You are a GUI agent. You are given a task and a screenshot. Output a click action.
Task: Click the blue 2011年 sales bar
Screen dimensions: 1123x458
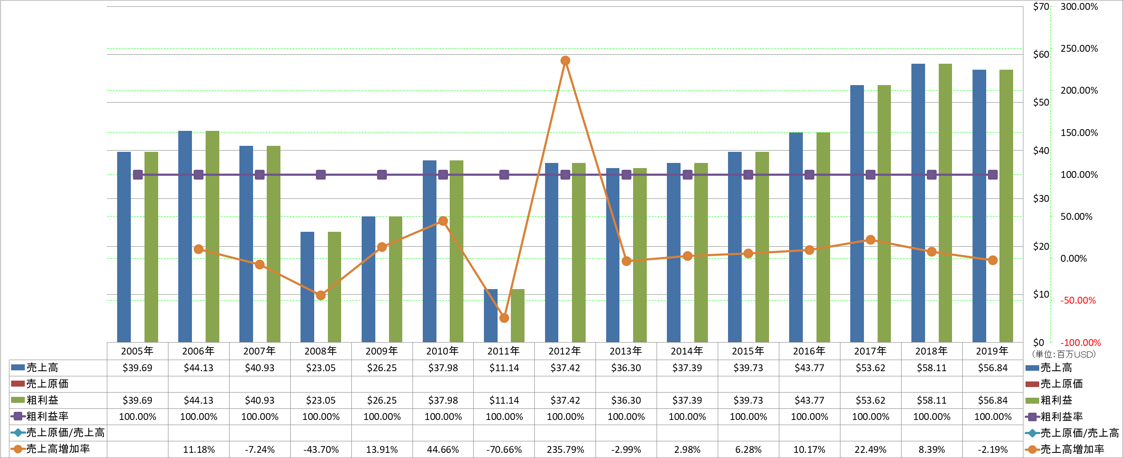[490, 315]
